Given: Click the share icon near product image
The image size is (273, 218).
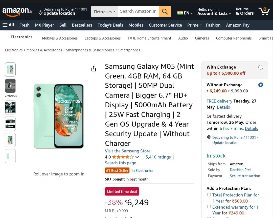Looking at the screenshot, I should [94, 69].
